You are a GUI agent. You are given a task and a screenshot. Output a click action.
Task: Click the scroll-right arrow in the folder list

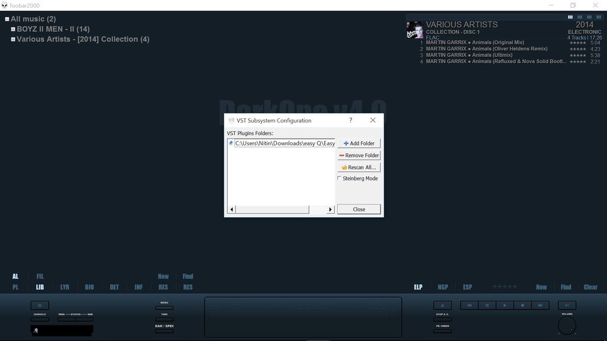(330, 210)
